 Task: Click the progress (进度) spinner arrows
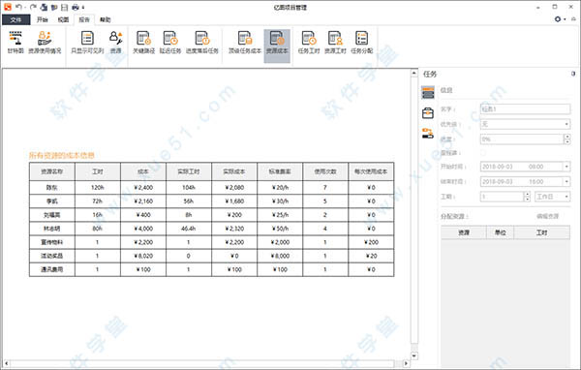tap(566, 139)
